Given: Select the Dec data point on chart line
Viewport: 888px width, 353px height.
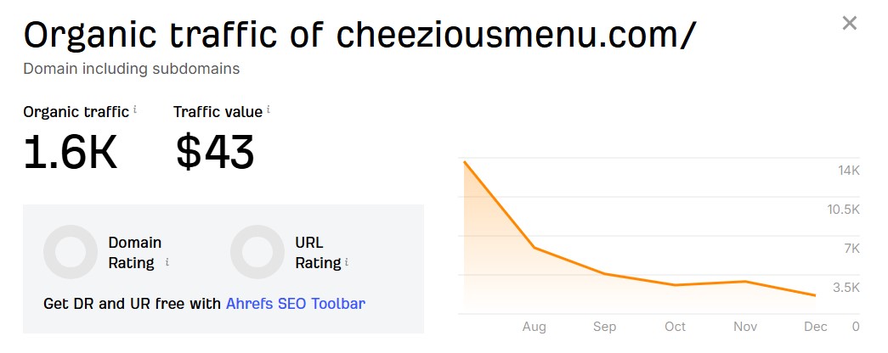Looking at the screenshot, I should pos(815,295).
